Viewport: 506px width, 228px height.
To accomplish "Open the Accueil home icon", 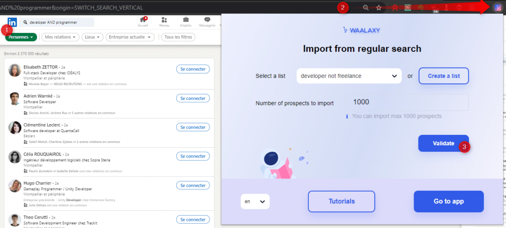I will (143, 22).
